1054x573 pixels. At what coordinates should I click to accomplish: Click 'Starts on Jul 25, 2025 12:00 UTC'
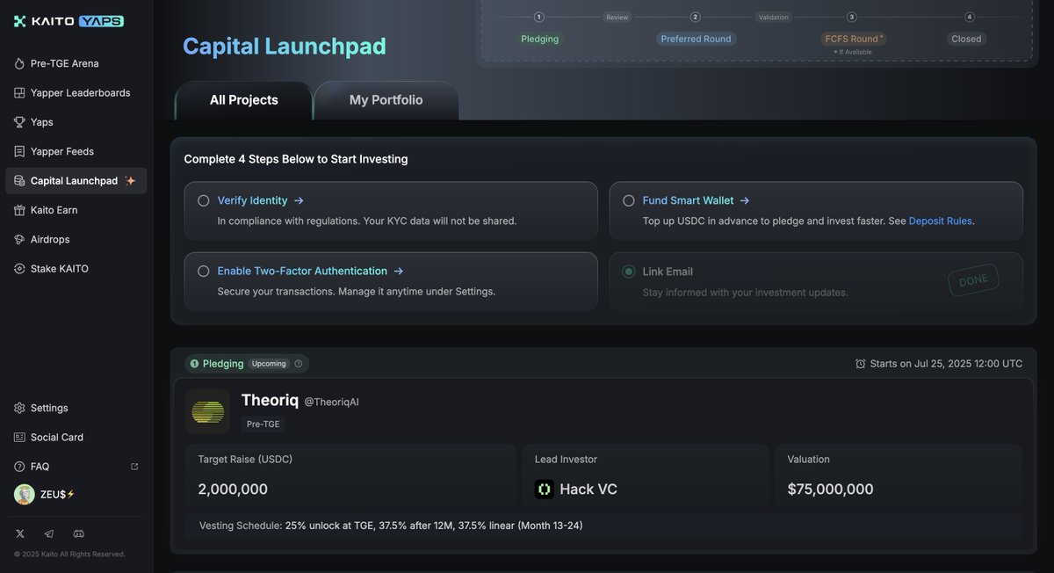click(946, 364)
